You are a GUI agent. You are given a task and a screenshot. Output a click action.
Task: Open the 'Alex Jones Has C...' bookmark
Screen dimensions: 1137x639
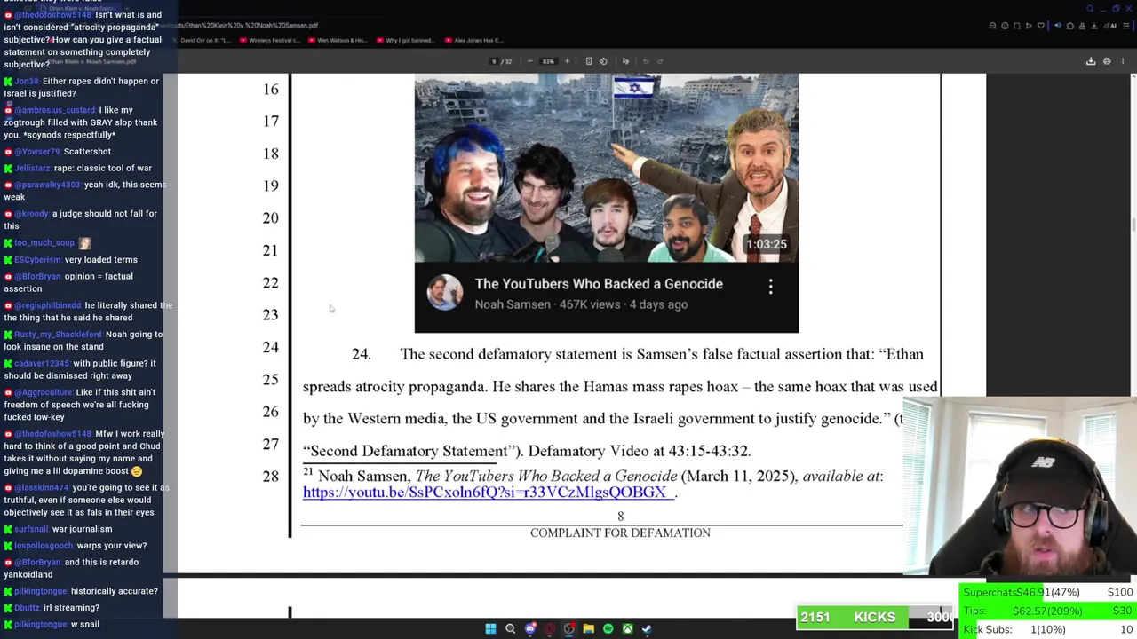pyautogui.click(x=475, y=40)
